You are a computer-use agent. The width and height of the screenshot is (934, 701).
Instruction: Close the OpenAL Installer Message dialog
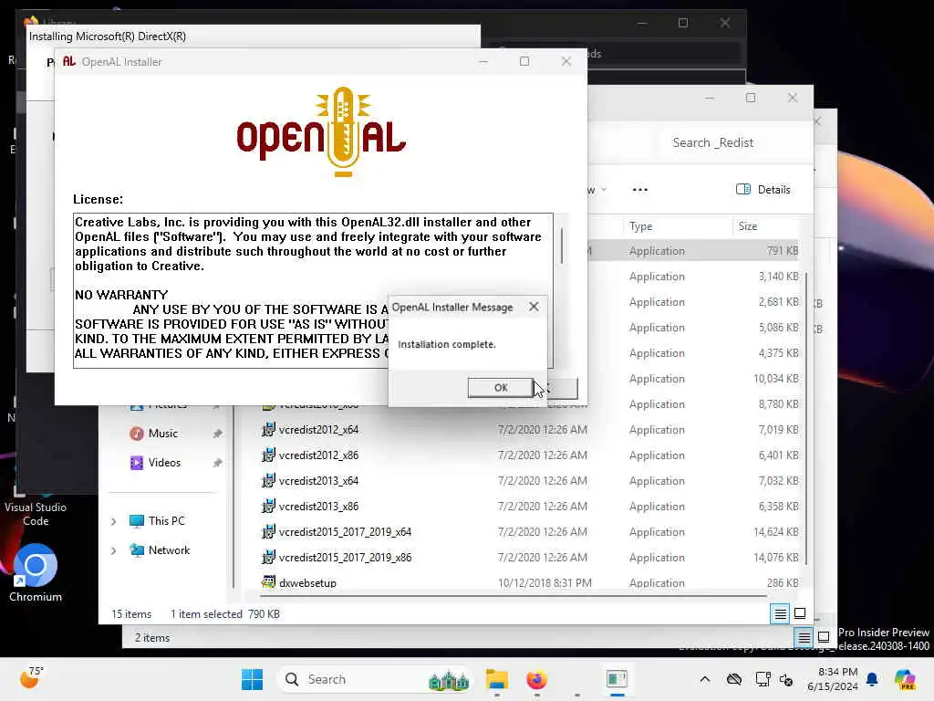pyautogui.click(x=534, y=307)
